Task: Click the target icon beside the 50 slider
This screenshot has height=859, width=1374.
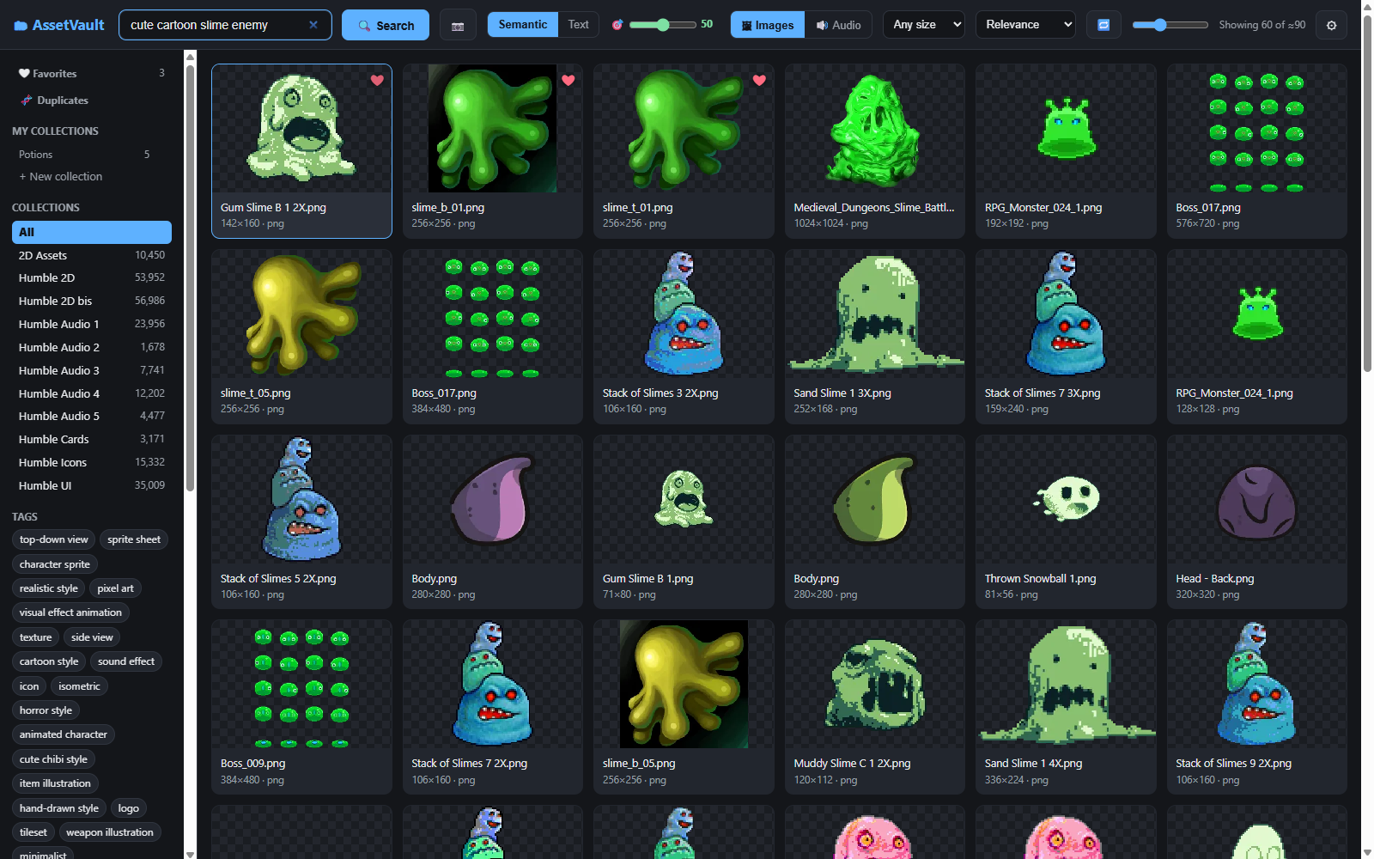Action: point(617,25)
